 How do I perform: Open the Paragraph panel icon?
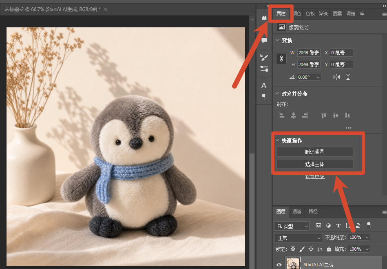click(264, 97)
